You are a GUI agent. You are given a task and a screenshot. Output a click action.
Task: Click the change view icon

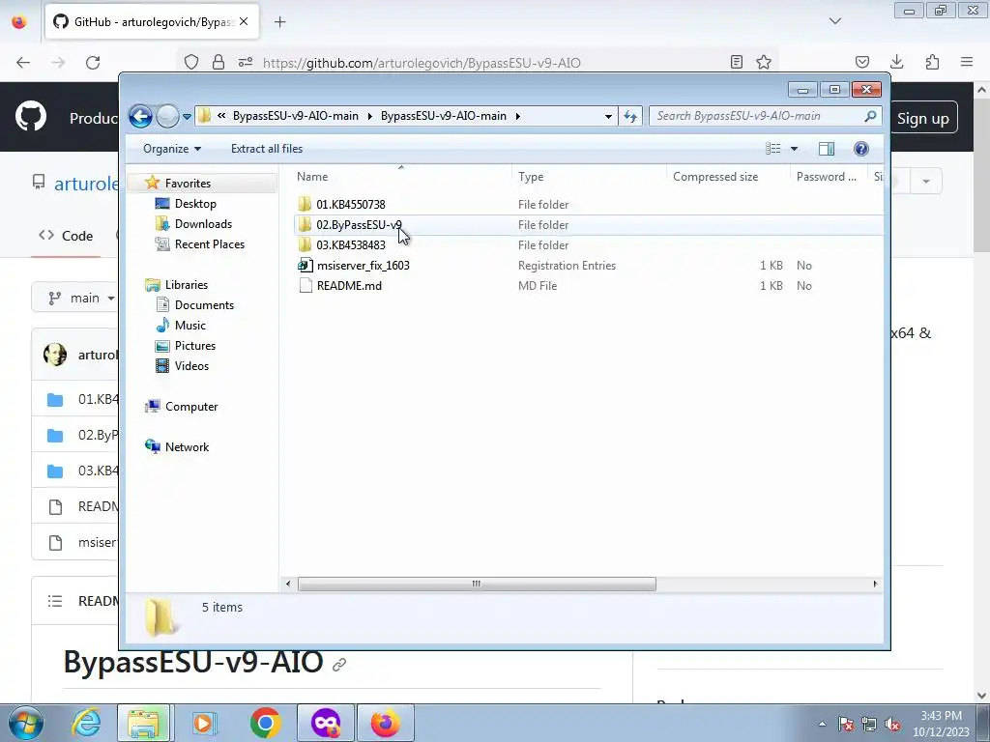[x=772, y=149]
